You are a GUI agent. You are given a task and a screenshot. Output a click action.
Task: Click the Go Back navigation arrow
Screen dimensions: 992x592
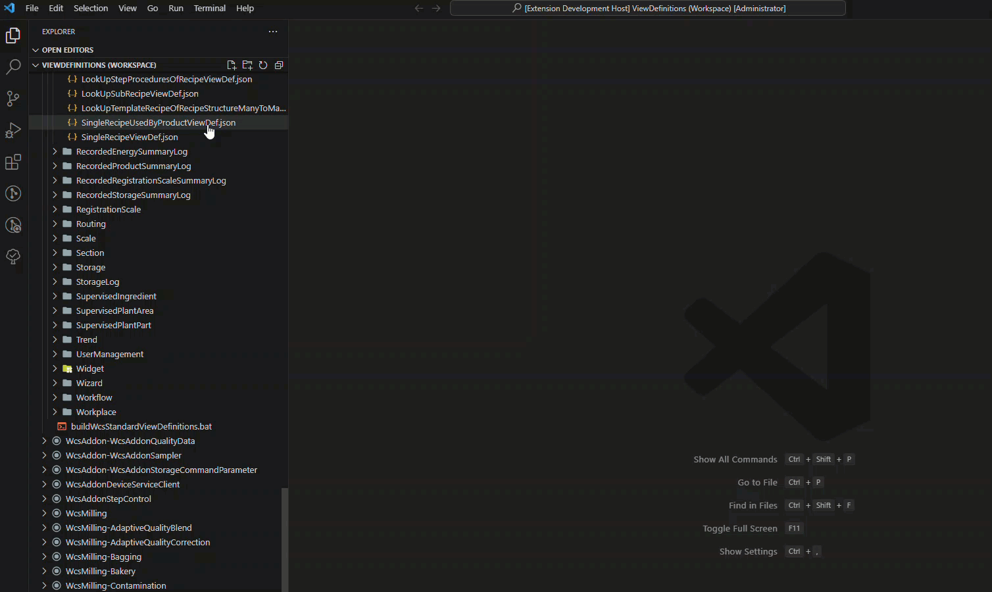pos(418,9)
